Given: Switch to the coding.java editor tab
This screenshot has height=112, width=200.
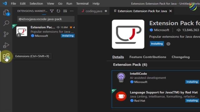Looking at the screenshot, I should click(x=94, y=11).
